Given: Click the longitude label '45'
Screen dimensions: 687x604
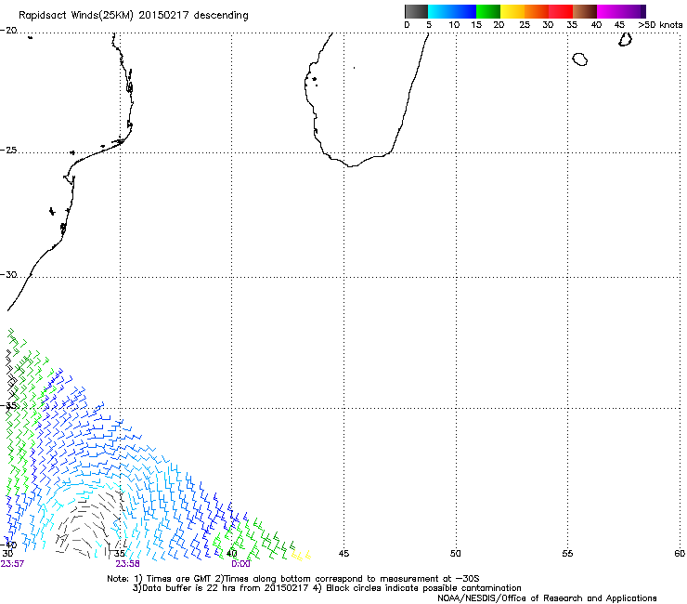Looking at the screenshot, I should coord(343,554).
